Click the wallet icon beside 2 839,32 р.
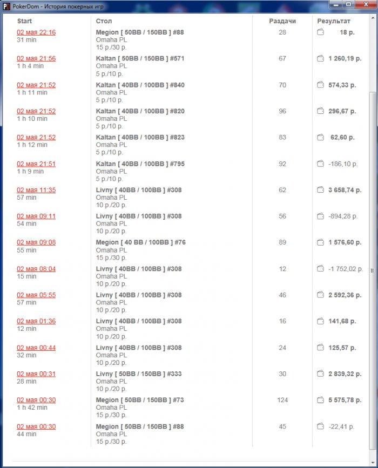This screenshot has width=378, height=468. [320, 374]
